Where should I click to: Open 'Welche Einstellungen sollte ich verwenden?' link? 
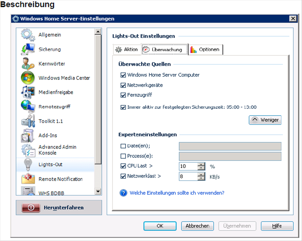(x=177, y=193)
